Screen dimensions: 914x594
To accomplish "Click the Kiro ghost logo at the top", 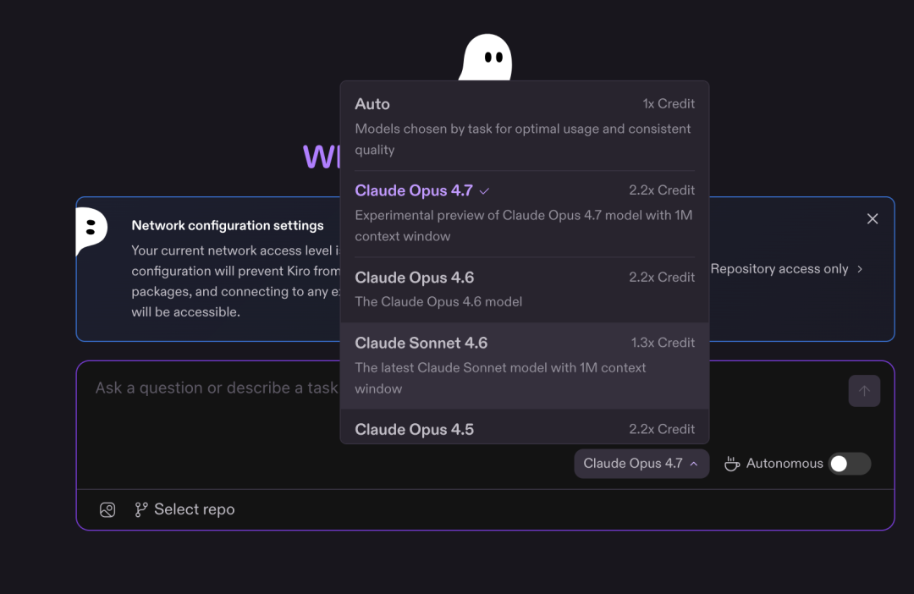I will tap(486, 58).
